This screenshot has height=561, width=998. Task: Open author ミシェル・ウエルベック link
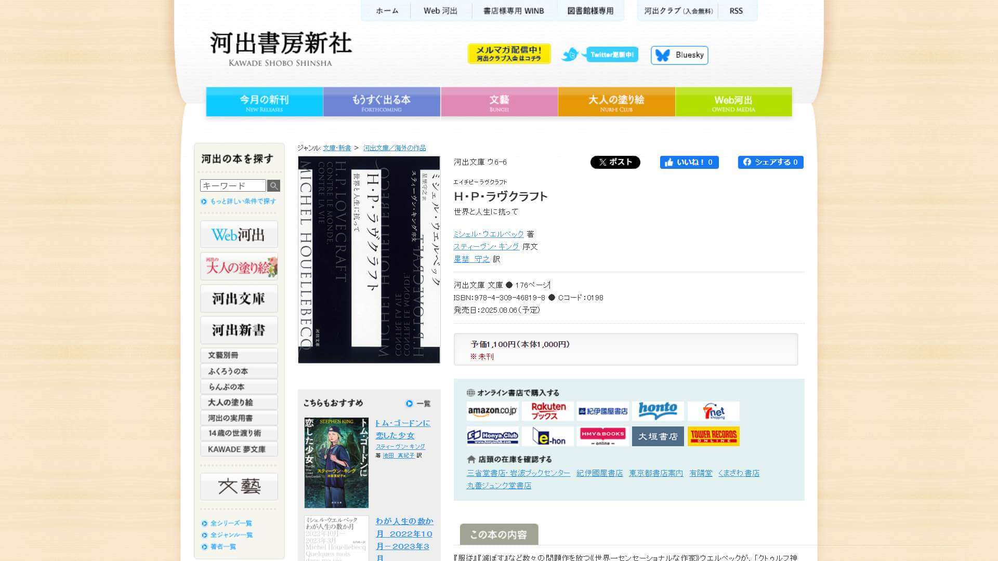click(x=489, y=234)
